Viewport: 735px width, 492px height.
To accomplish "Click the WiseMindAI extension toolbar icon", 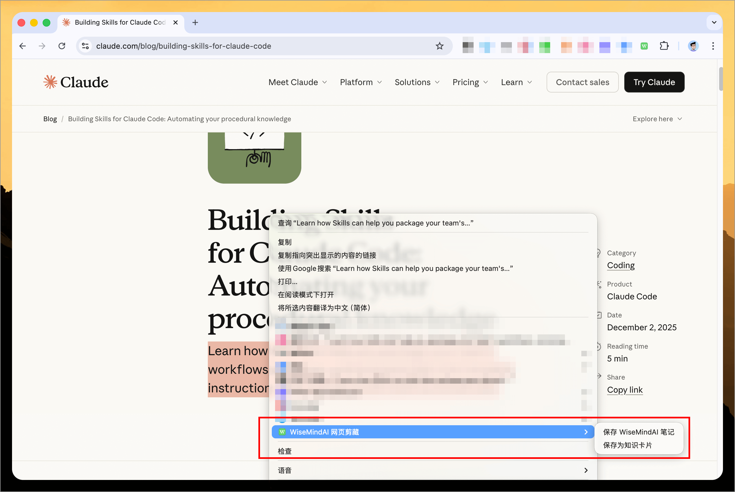I will click(x=644, y=46).
